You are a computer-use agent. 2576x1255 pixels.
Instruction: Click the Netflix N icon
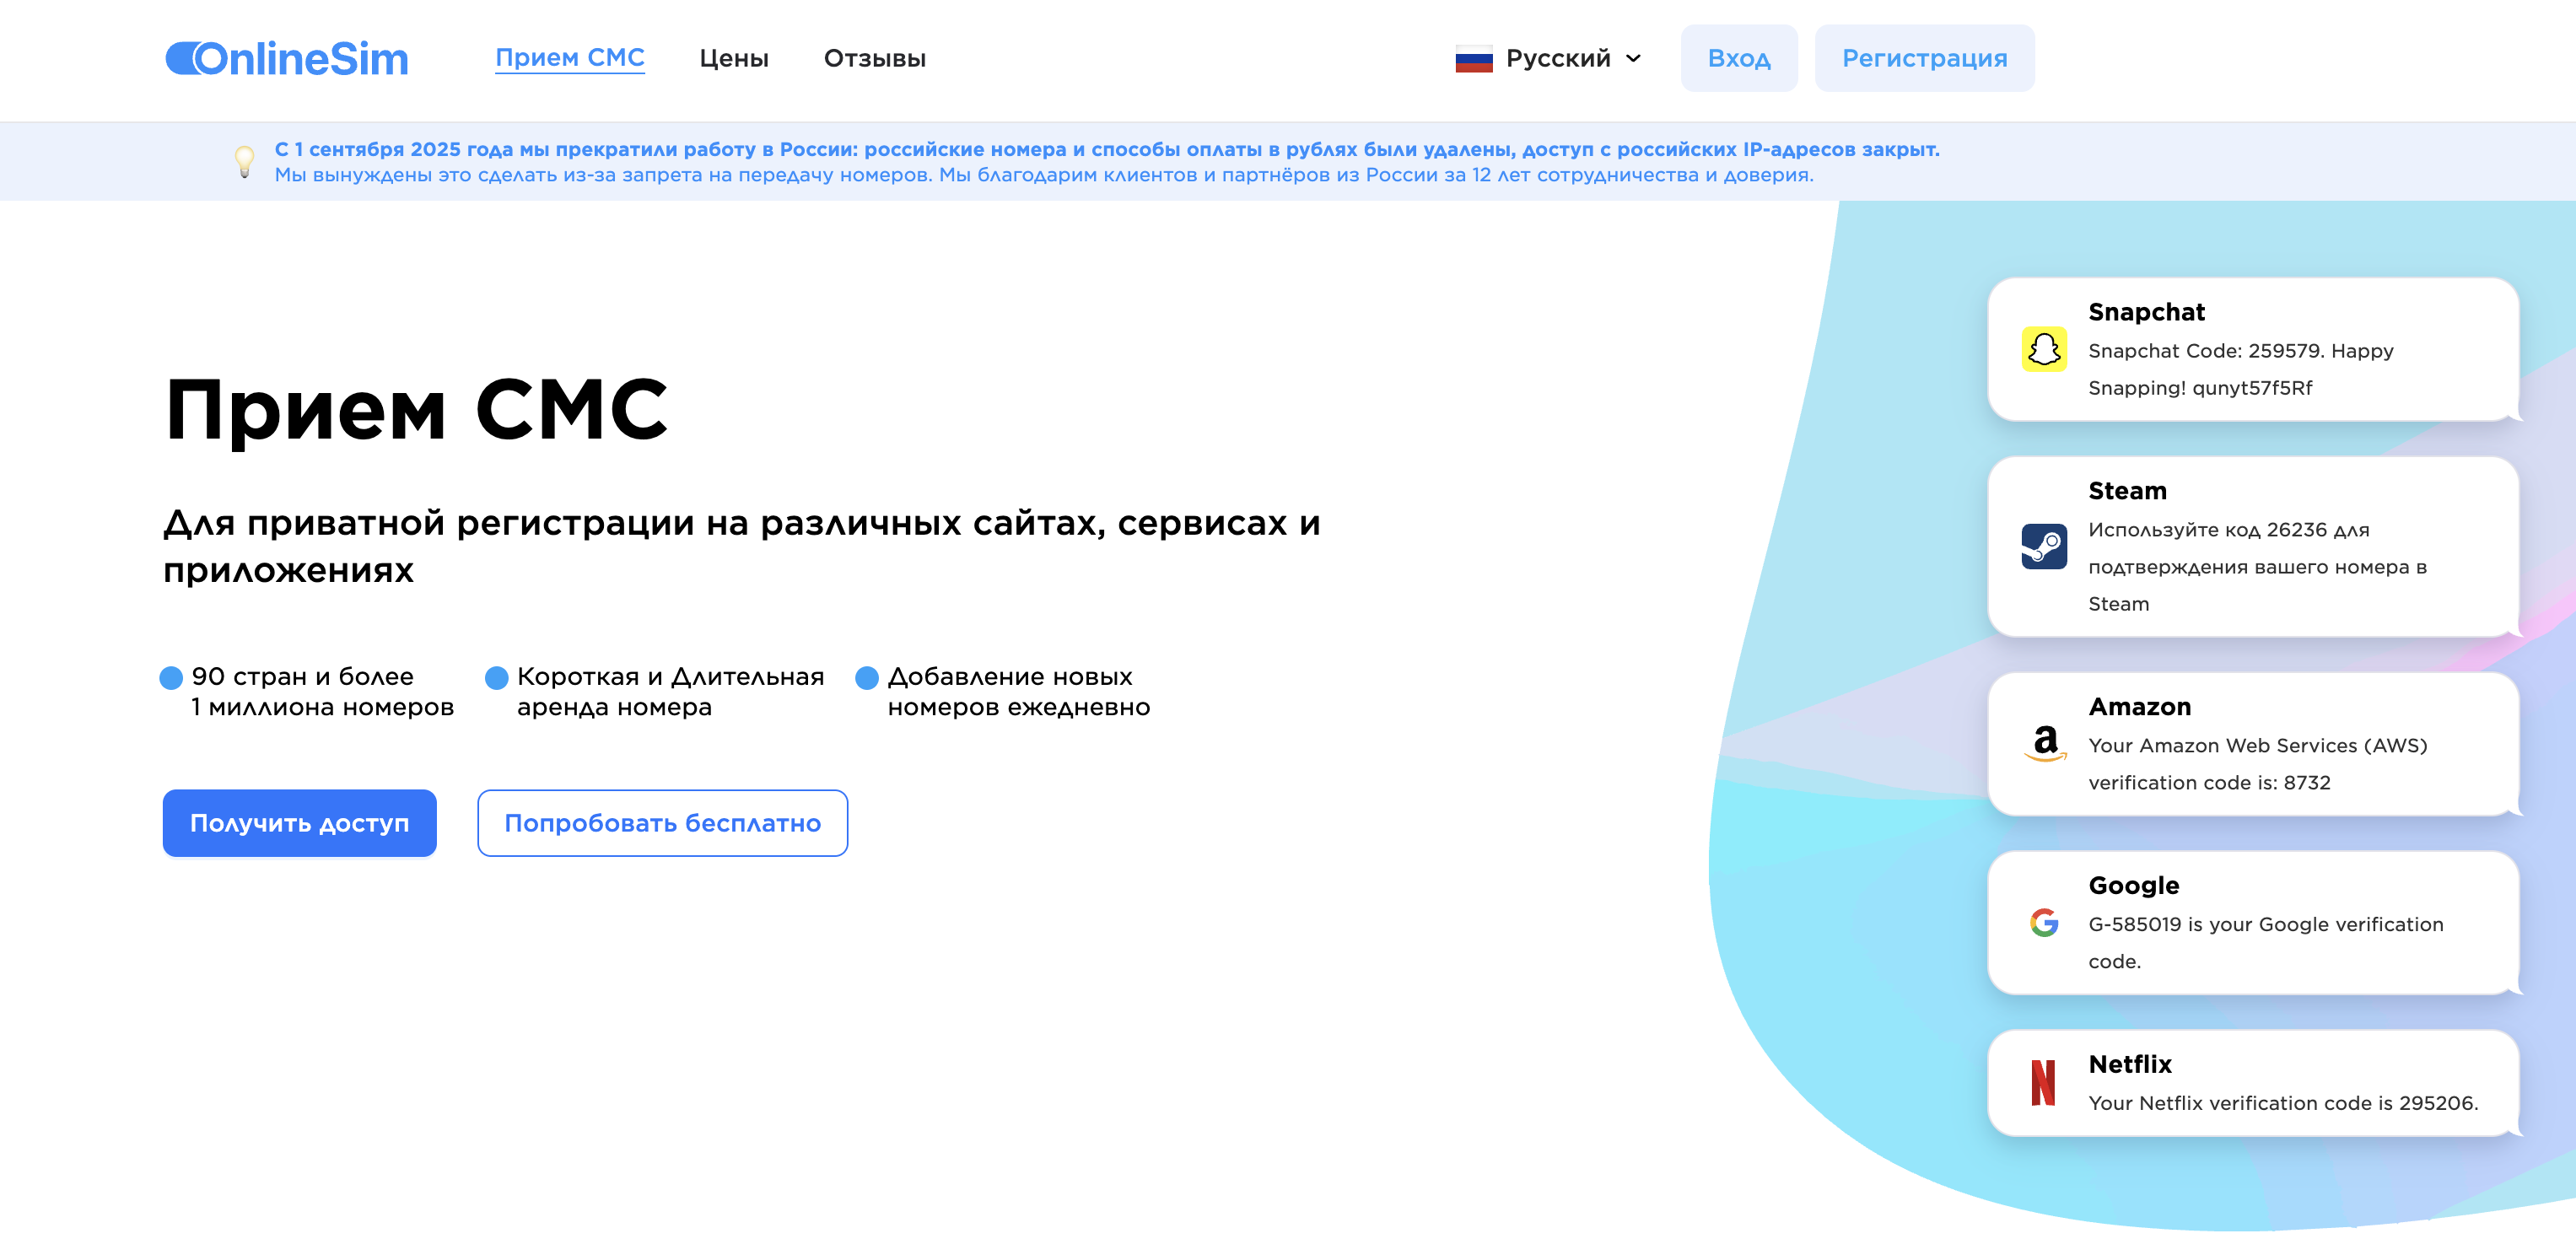(2043, 1083)
